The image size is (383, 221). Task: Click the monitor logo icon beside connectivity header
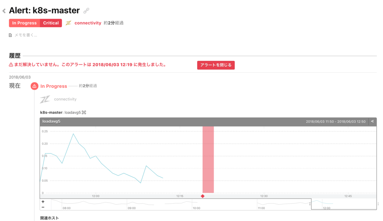pyautogui.click(x=68, y=23)
